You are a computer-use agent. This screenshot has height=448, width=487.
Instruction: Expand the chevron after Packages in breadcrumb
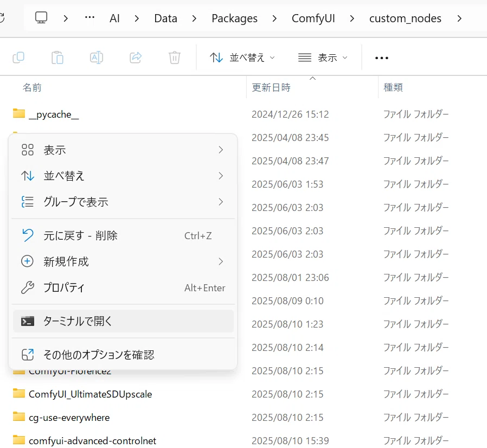(x=274, y=18)
